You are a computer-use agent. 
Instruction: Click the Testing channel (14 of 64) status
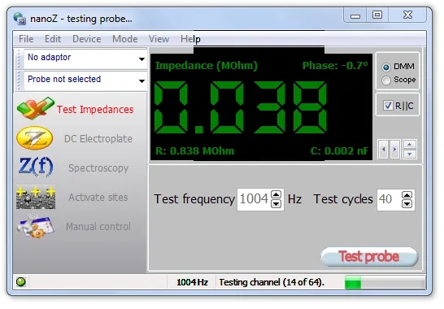coord(272,282)
